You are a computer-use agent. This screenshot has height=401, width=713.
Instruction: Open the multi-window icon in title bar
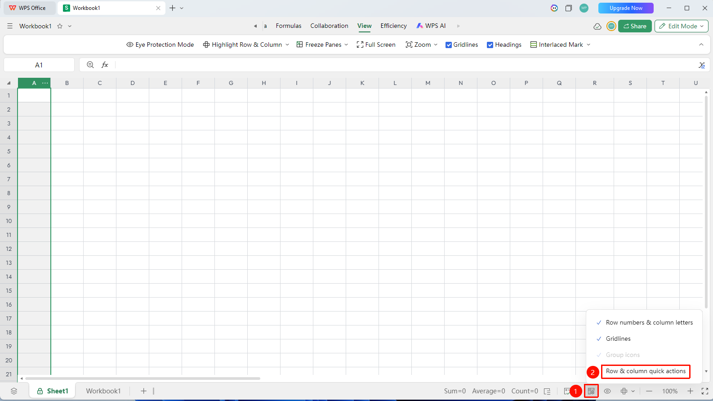(569, 8)
